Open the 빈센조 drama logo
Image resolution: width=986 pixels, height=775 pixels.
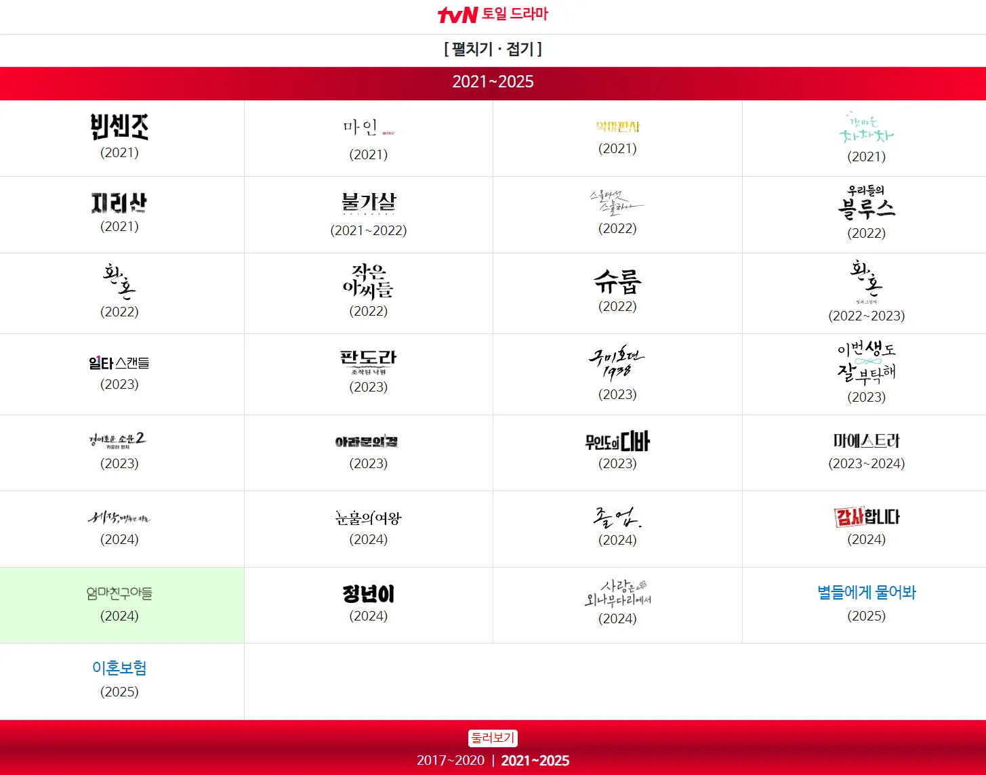119,127
